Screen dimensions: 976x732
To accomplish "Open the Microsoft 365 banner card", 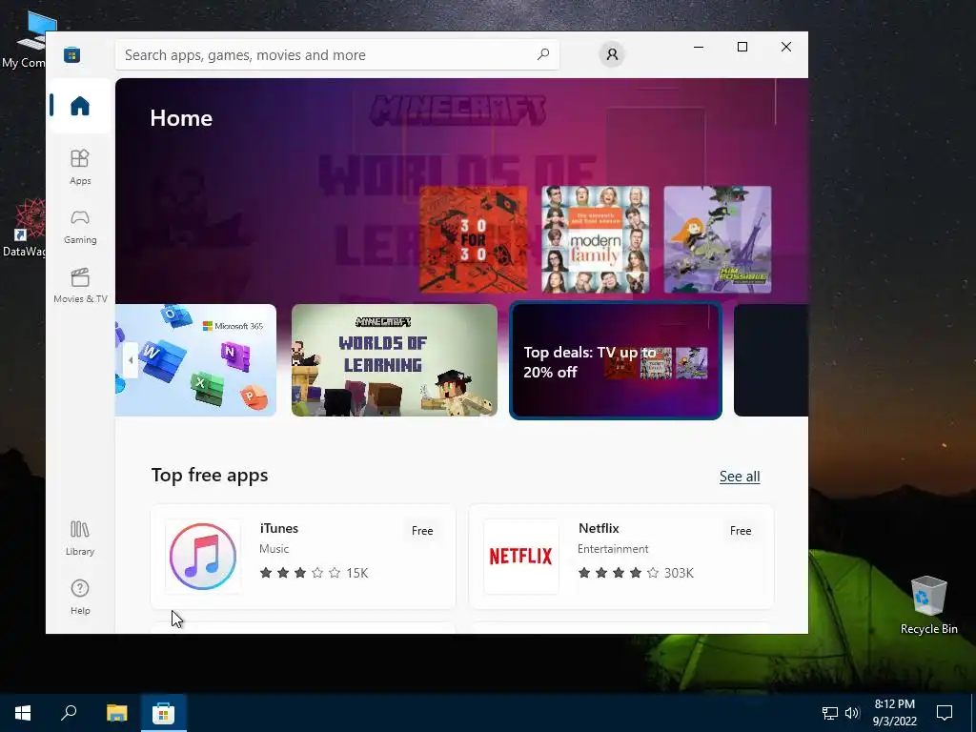I will coord(195,360).
